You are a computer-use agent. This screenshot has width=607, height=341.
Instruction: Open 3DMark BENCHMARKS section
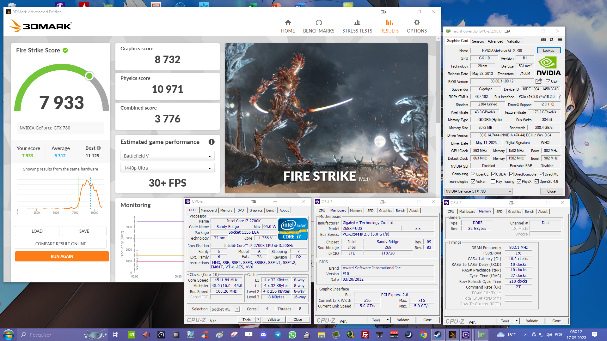coord(319,26)
